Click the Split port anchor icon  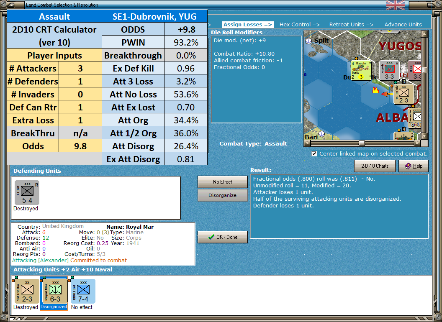[x=308, y=41]
